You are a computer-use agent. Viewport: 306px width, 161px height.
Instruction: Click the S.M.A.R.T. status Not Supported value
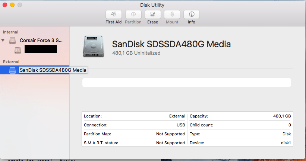click(x=170, y=143)
